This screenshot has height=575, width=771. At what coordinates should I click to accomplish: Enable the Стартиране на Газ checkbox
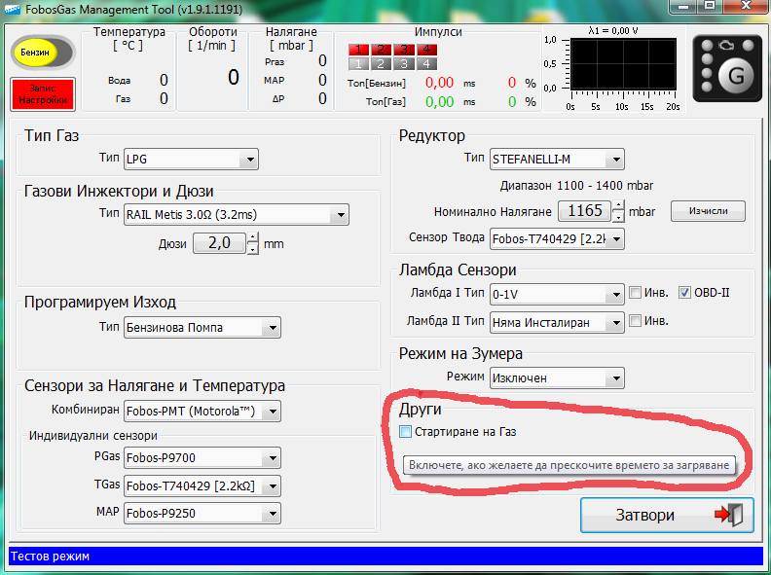tap(406, 431)
